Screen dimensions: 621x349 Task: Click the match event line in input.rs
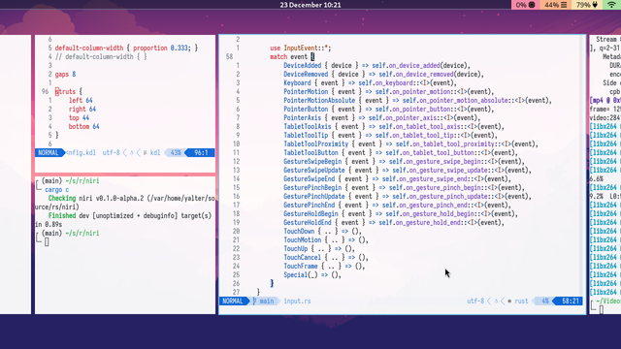tap(292, 56)
